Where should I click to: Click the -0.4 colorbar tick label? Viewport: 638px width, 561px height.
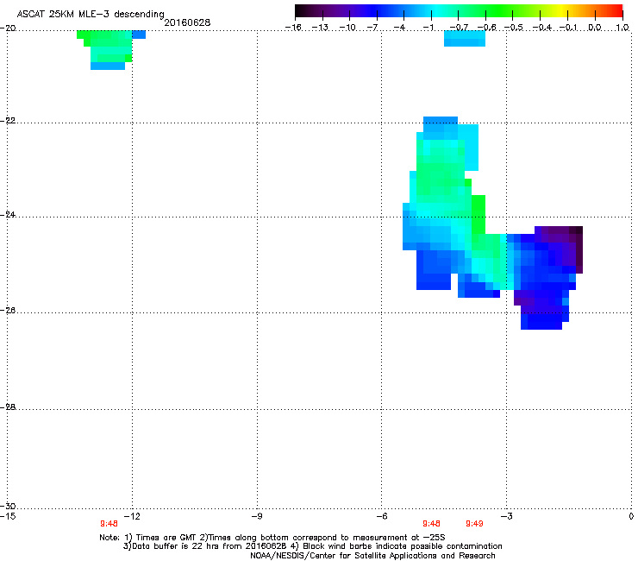click(x=542, y=28)
